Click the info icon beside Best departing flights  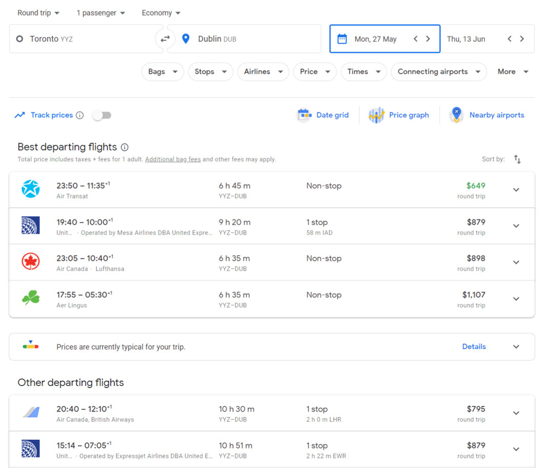pos(125,147)
